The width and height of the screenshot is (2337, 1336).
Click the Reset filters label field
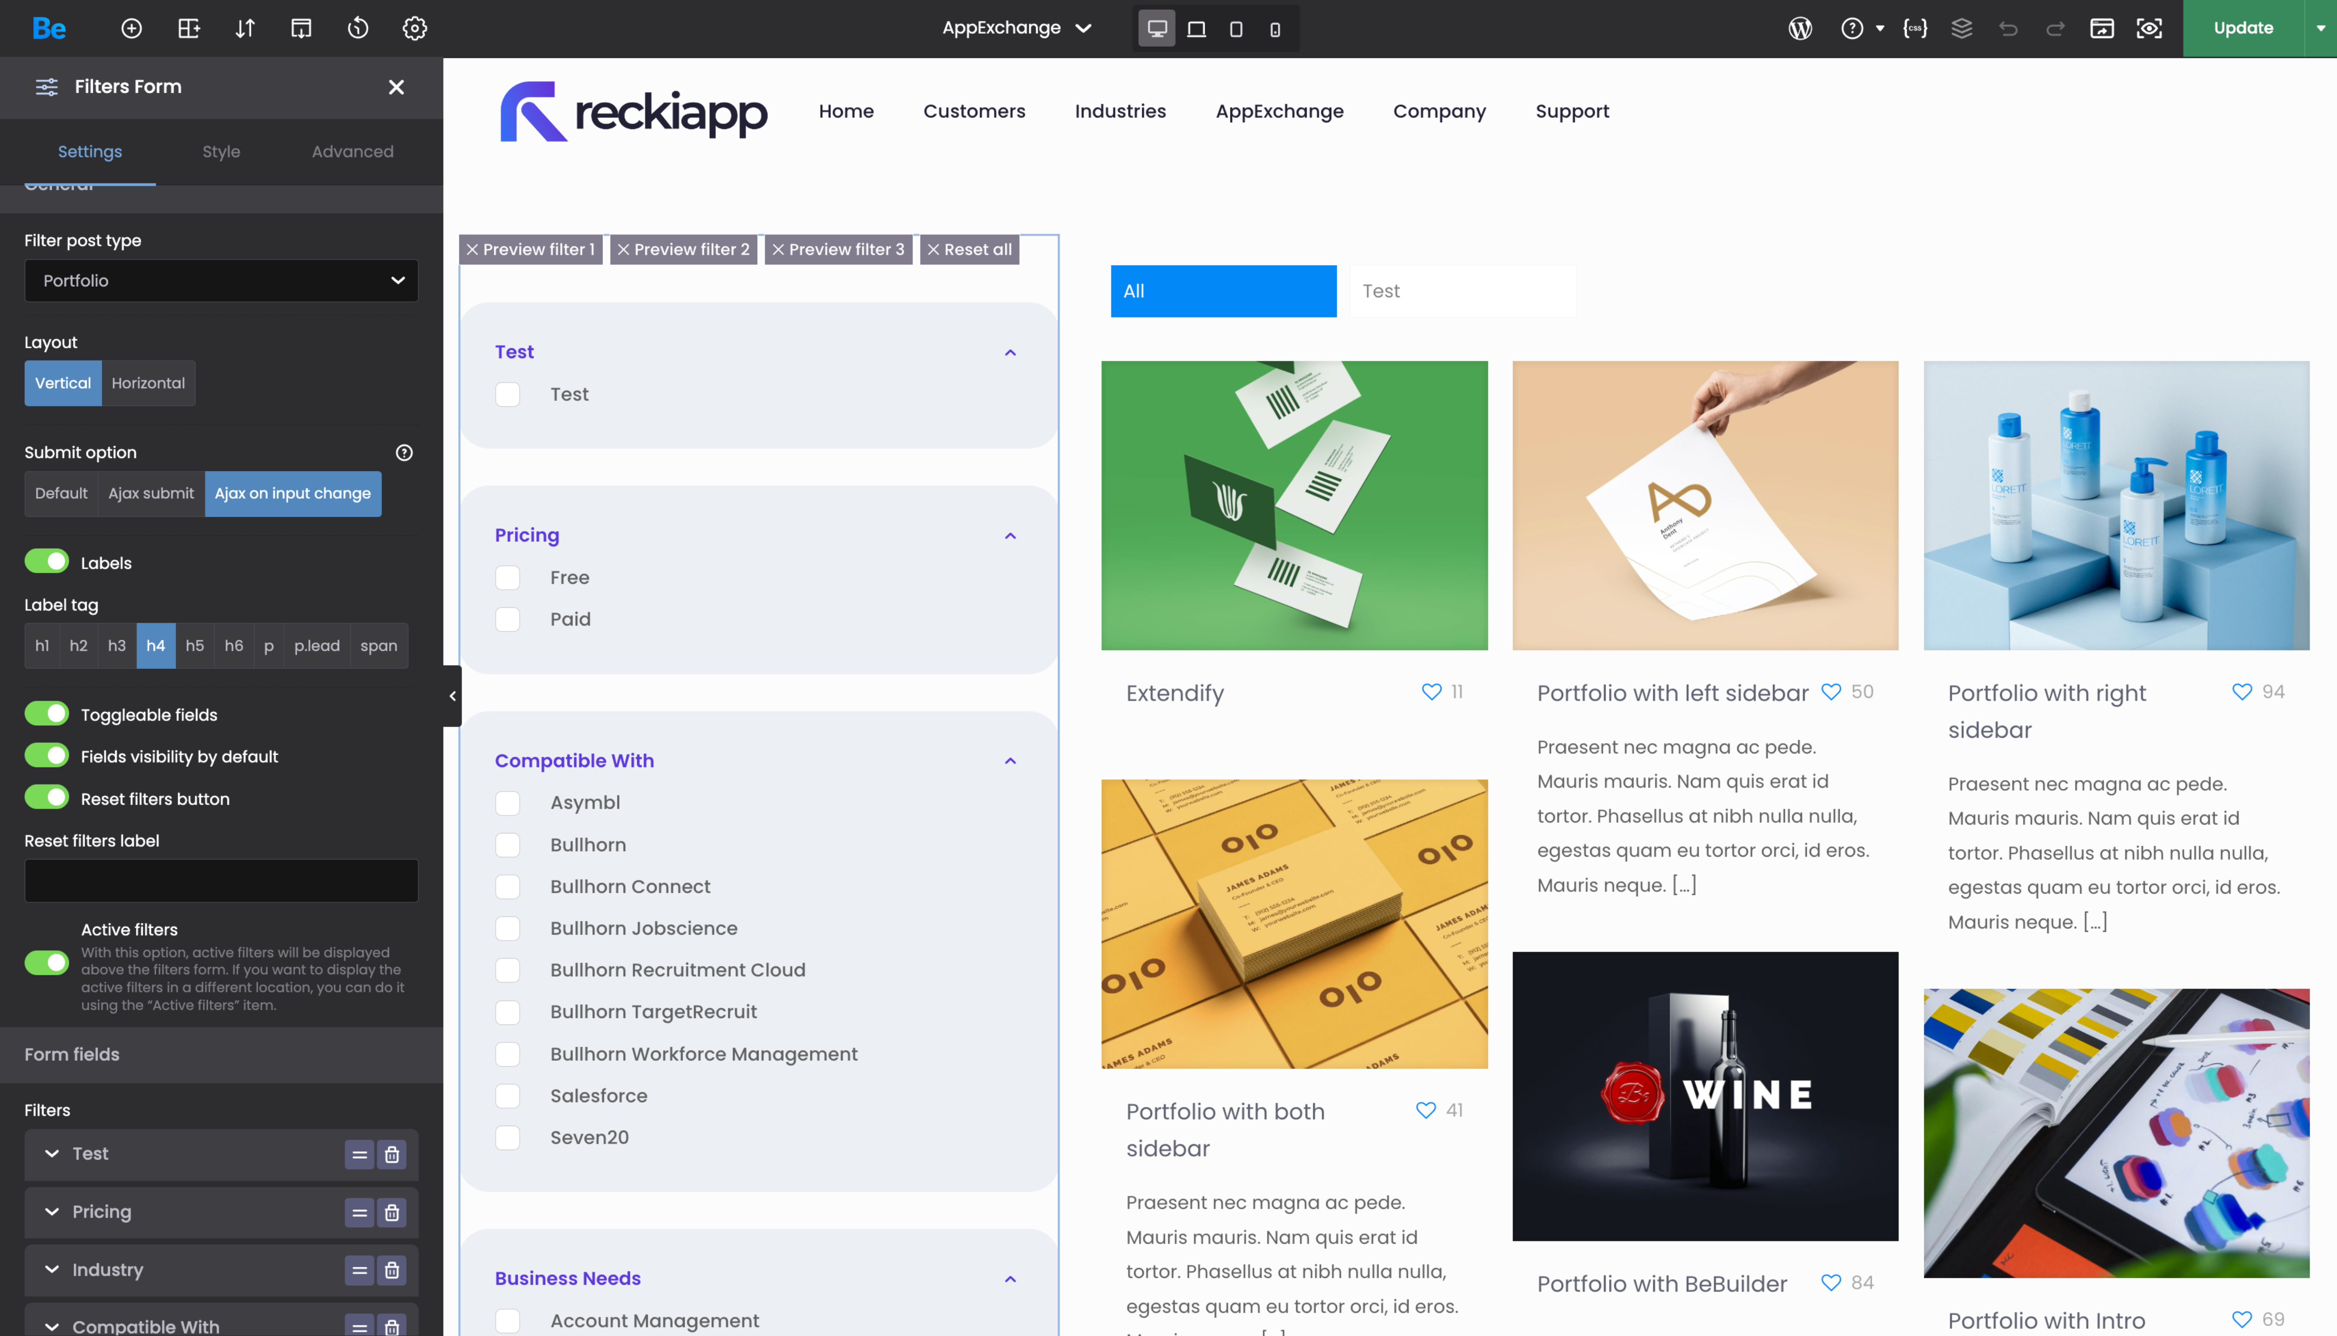221,881
